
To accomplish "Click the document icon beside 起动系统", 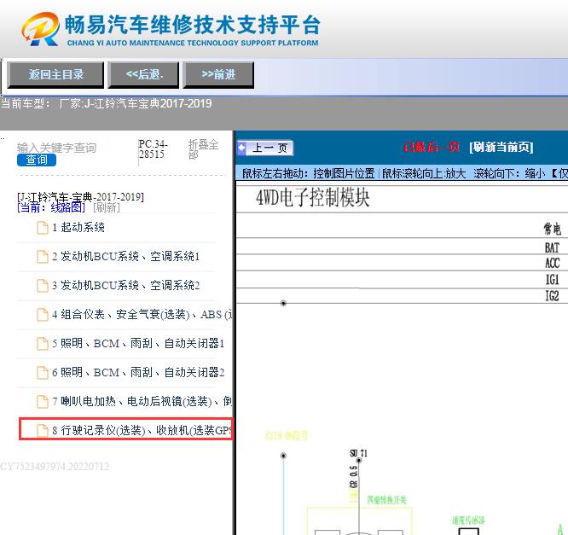I will pos(43,228).
